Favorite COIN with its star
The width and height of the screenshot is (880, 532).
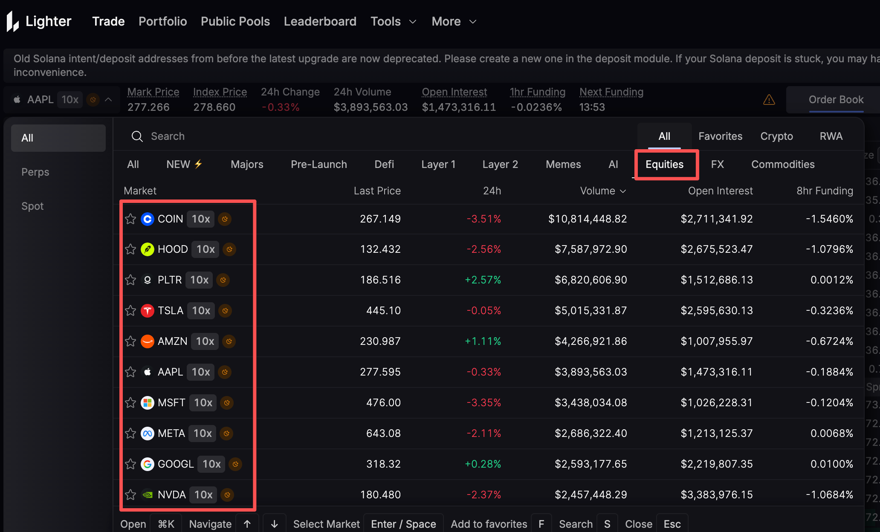coord(130,219)
